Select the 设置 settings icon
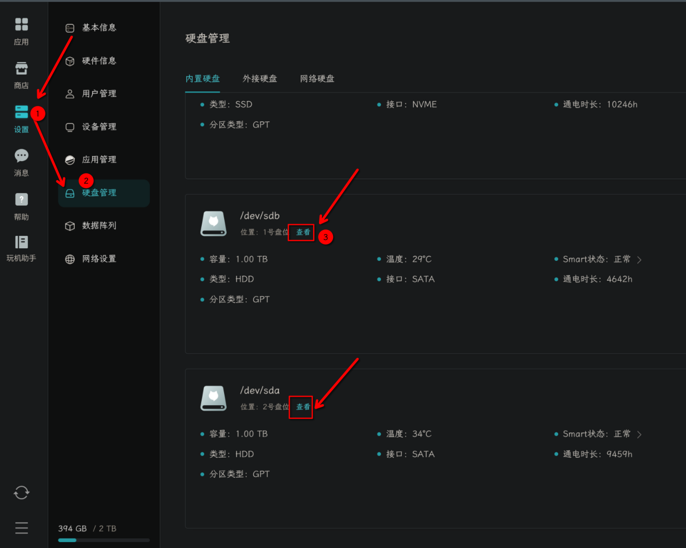The image size is (686, 548). [21, 112]
